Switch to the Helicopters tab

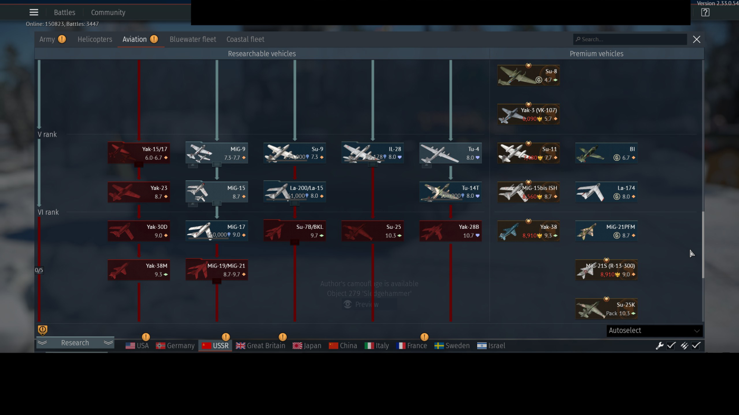pos(95,40)
